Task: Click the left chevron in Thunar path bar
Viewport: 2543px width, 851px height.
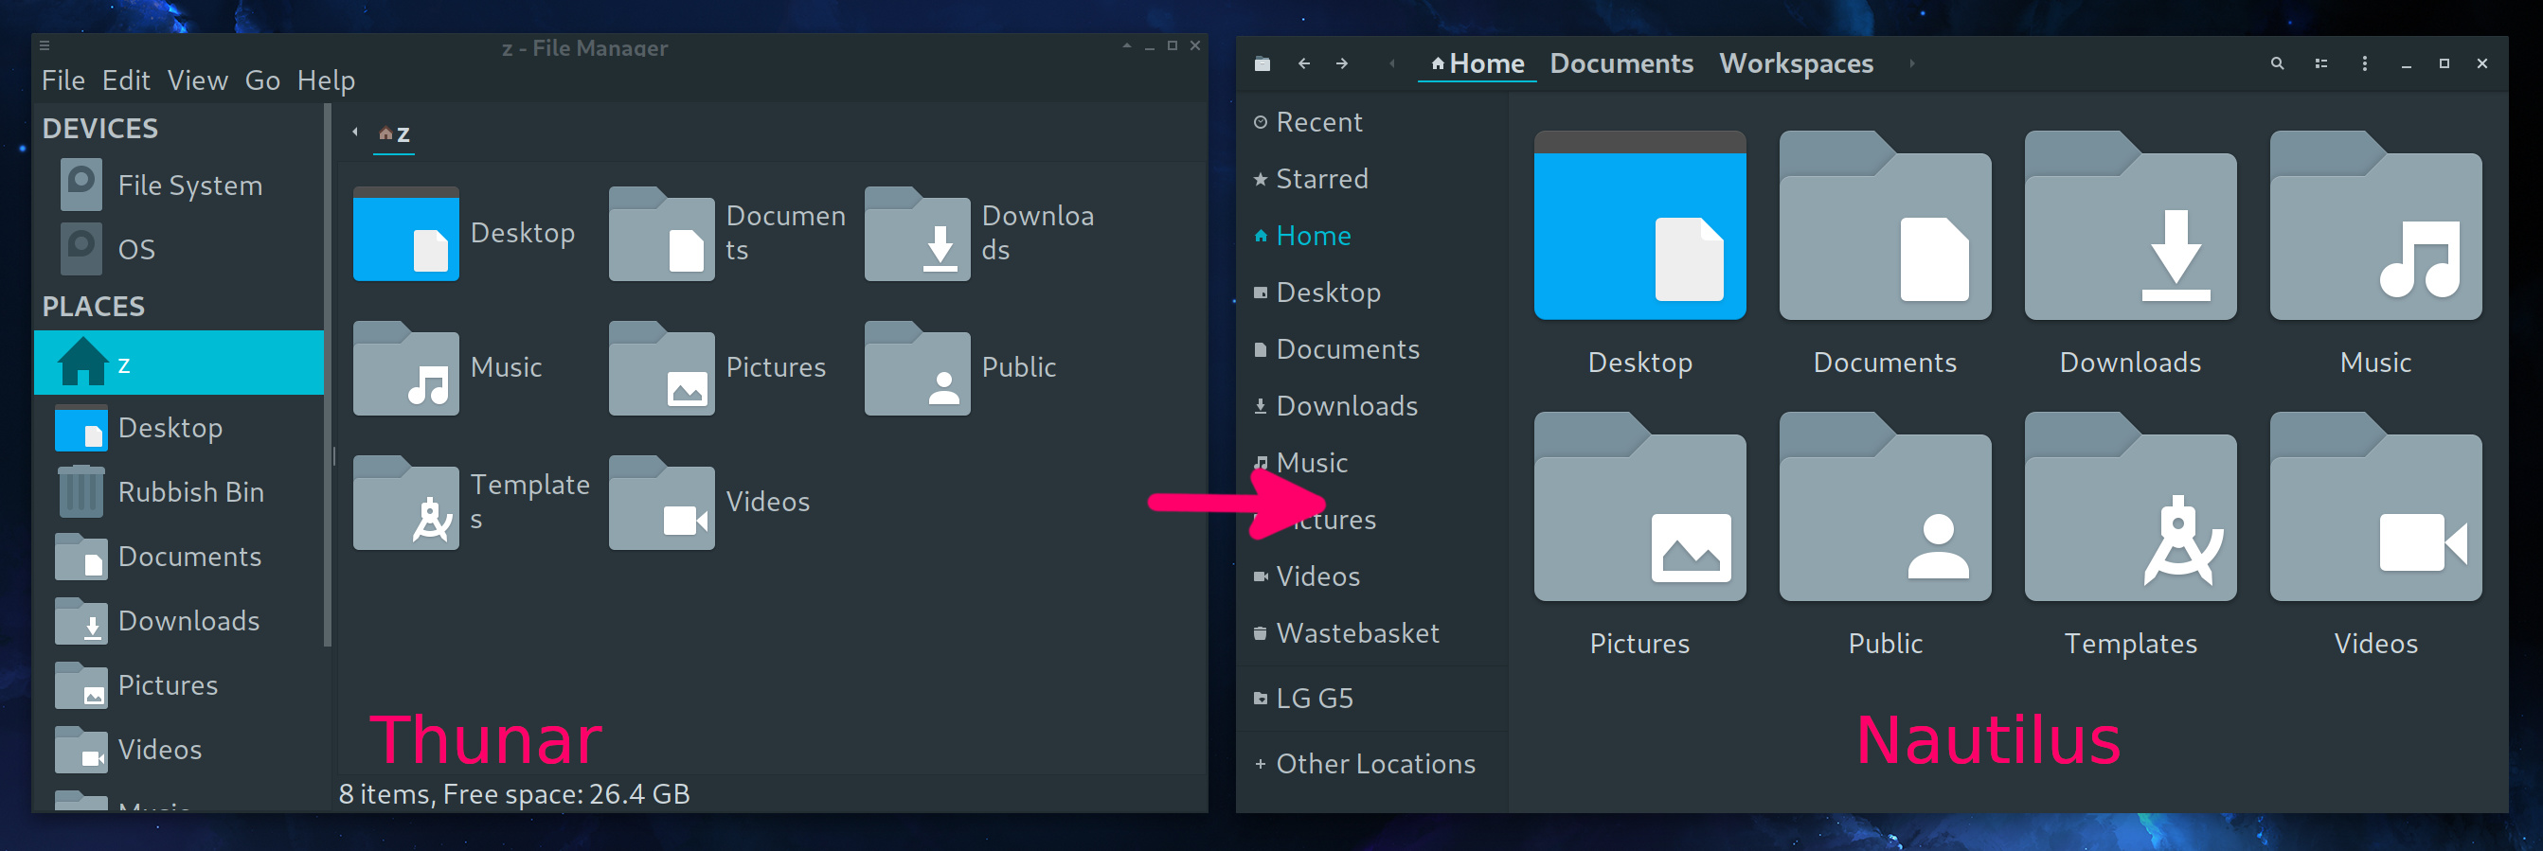Action: [x=355, y=133]
